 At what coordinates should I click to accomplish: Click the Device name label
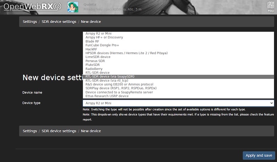tap(32, 92)
